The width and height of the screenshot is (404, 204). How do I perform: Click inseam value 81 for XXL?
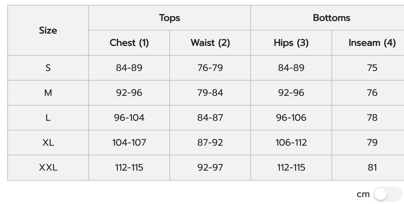click(x=372, y=167)
